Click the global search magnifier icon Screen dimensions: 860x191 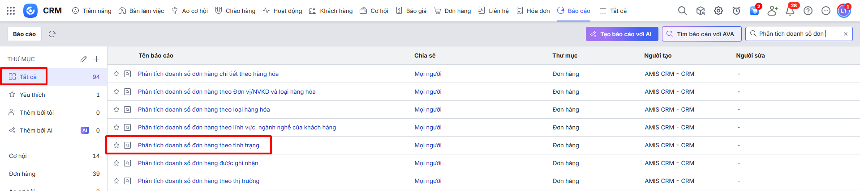click(682, 11)
